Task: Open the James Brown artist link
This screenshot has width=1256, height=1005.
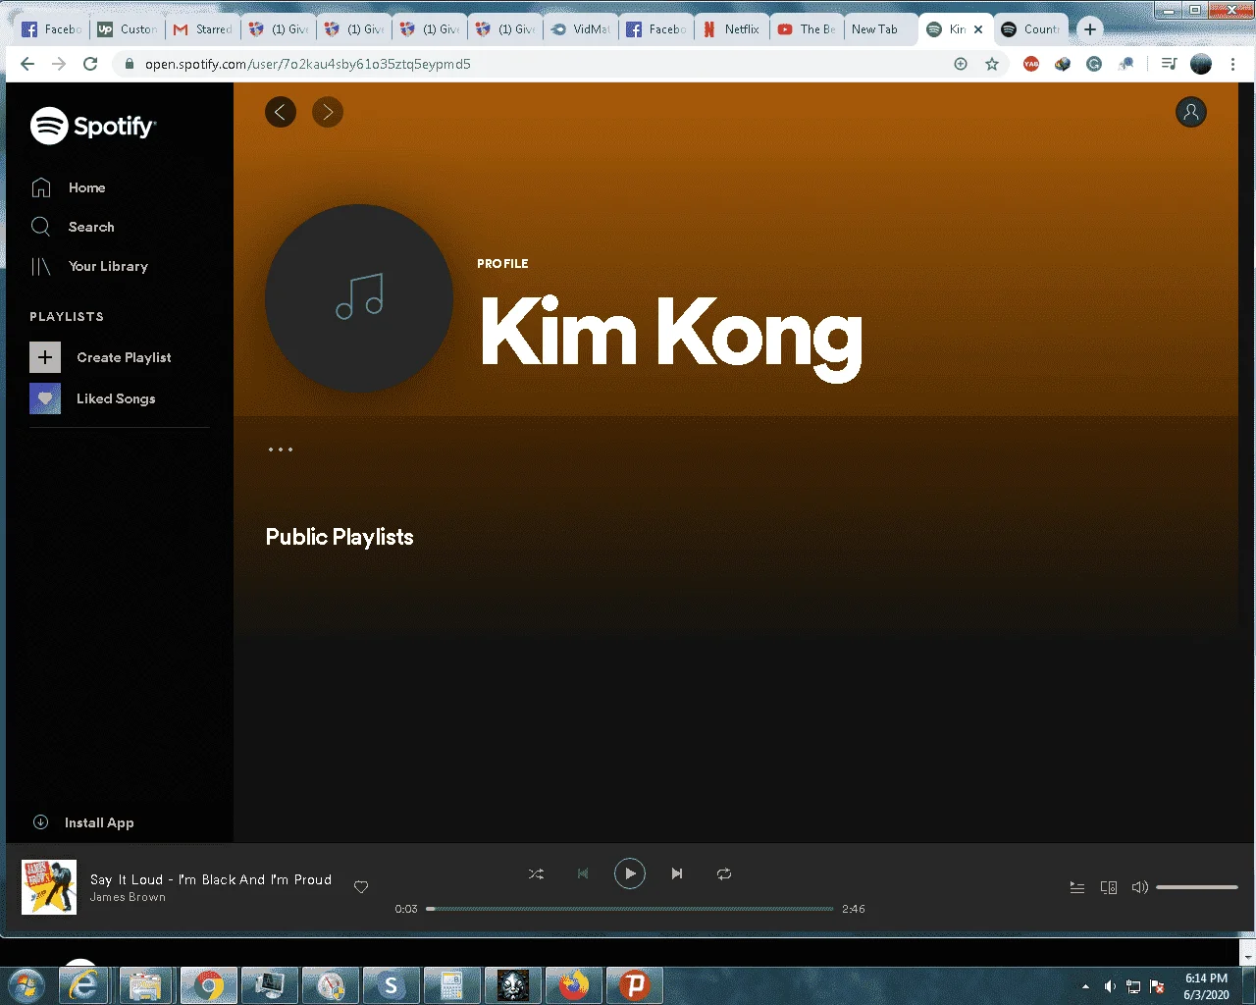Action: click(x=128, y=897)
